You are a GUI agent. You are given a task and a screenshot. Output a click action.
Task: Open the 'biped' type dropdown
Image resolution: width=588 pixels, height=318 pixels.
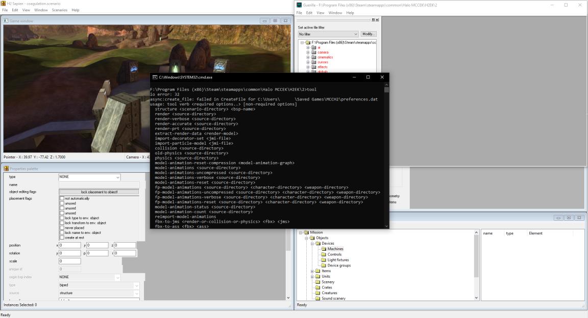click(x=136, y=285)
